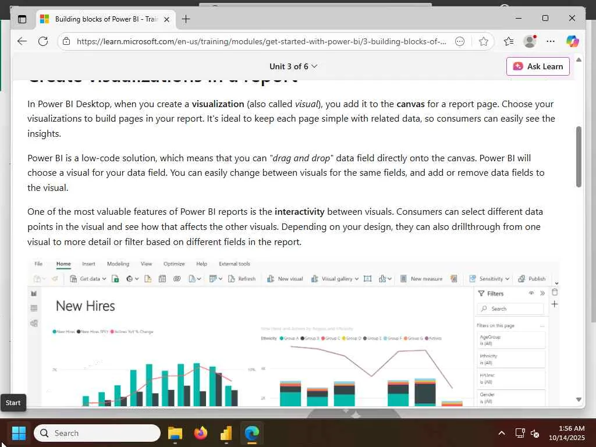Show hidden system tray icons chevron

502,433
